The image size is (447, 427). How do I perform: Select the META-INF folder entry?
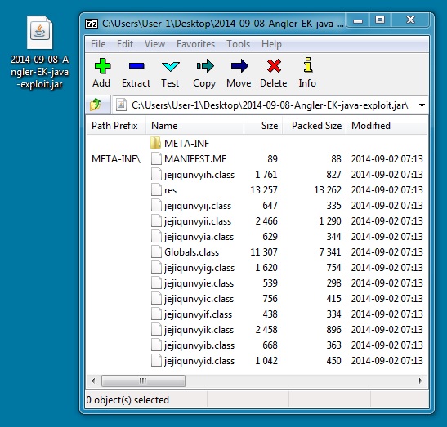pos(186,143)
